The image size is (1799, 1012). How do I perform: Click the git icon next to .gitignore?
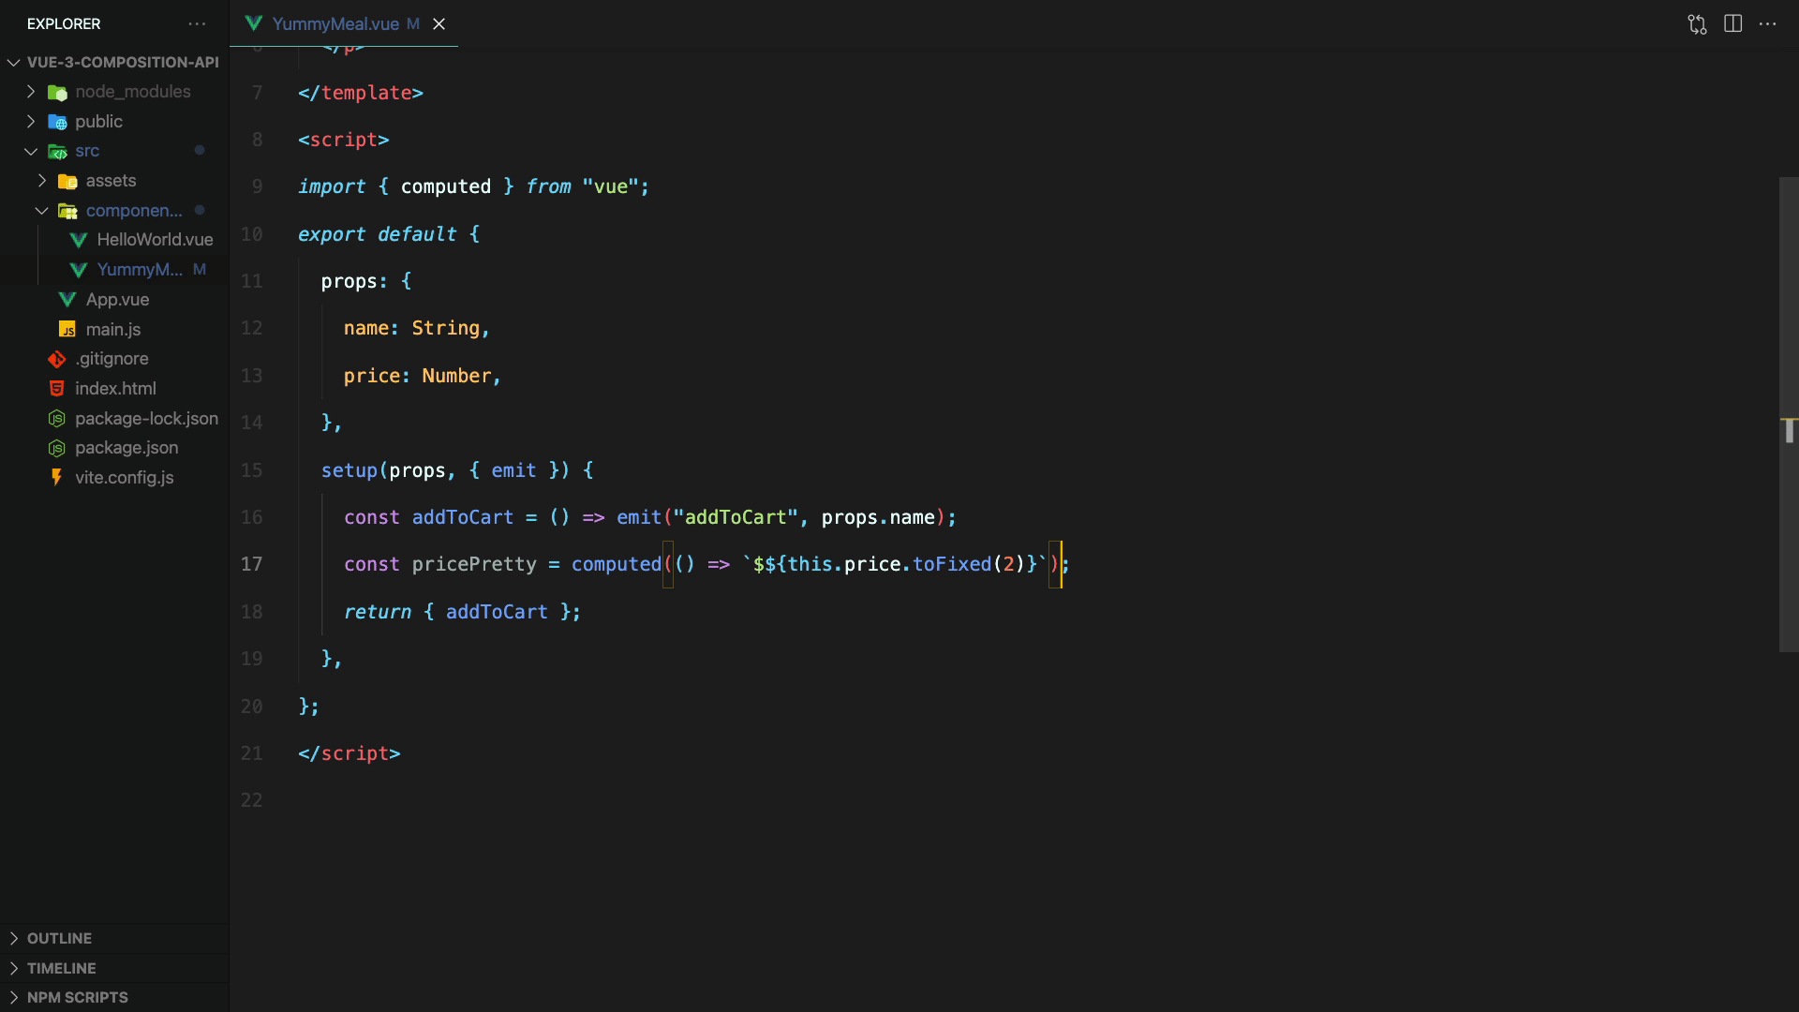[x=57, y=359]
